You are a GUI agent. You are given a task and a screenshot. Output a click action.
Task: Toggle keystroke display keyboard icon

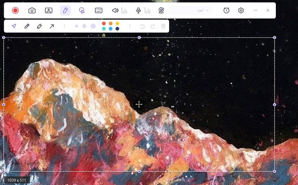coord(99,10)
